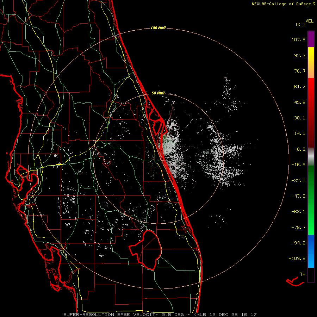Select the -32.0 value on velocity scale

(x=298, y=181)
